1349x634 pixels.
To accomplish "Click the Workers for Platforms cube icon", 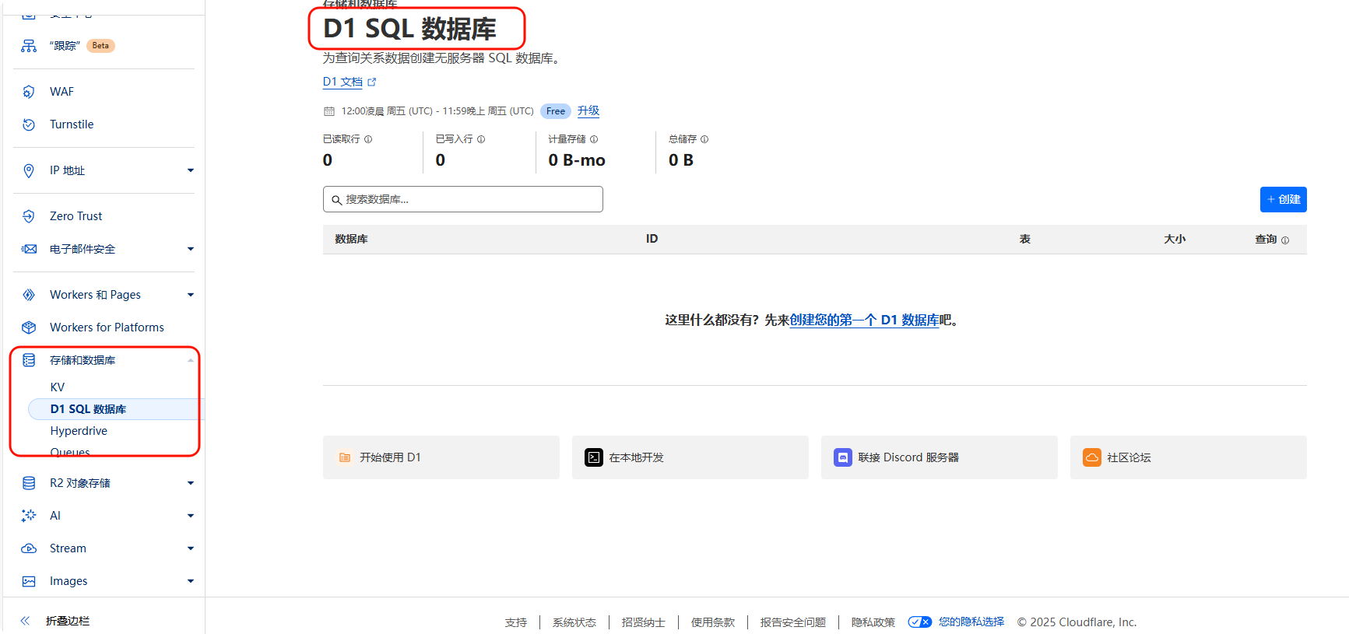I will point(29,328).
